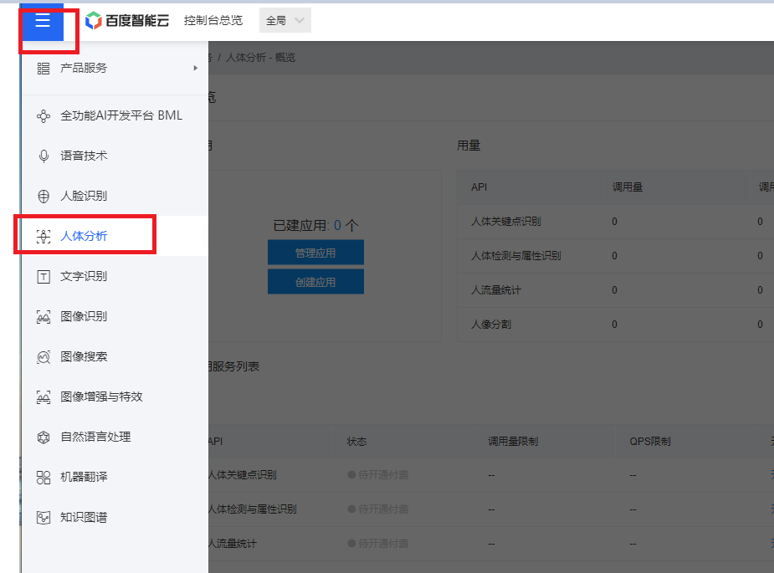Image resolution: width=774 pixels, height=573 pixels.
Task: Click 人像分割 in usage table
Action: [491, 325]
